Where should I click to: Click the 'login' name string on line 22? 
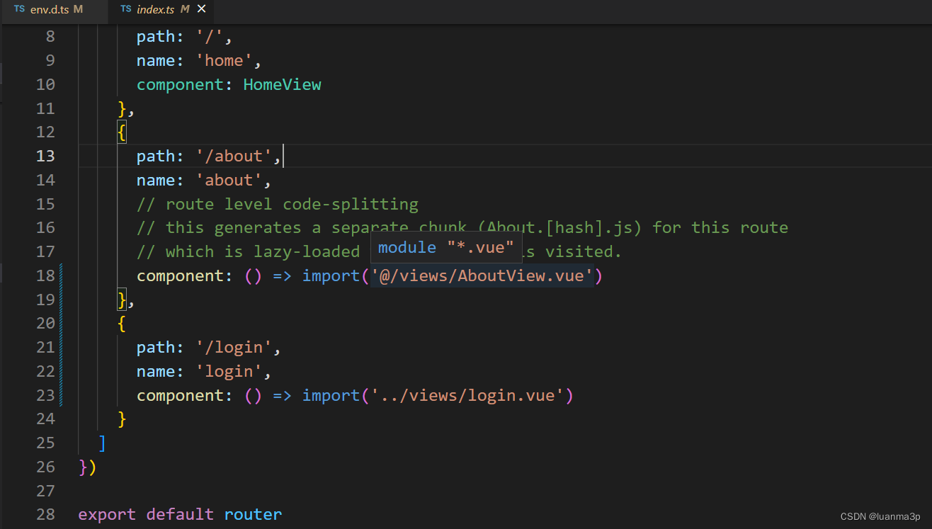(229, 371)
